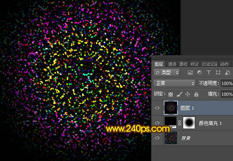The width and height of the screenshot is (233, 161).
Task: Open the 正常 blend mode dropdown
Action: click(174, 83)
